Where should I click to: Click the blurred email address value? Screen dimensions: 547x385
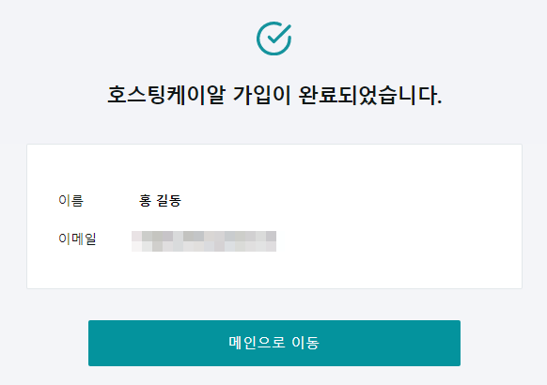204,241
